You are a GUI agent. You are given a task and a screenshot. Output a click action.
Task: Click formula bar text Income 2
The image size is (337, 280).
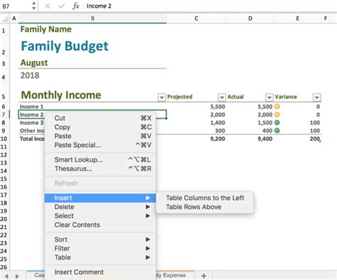99,6
